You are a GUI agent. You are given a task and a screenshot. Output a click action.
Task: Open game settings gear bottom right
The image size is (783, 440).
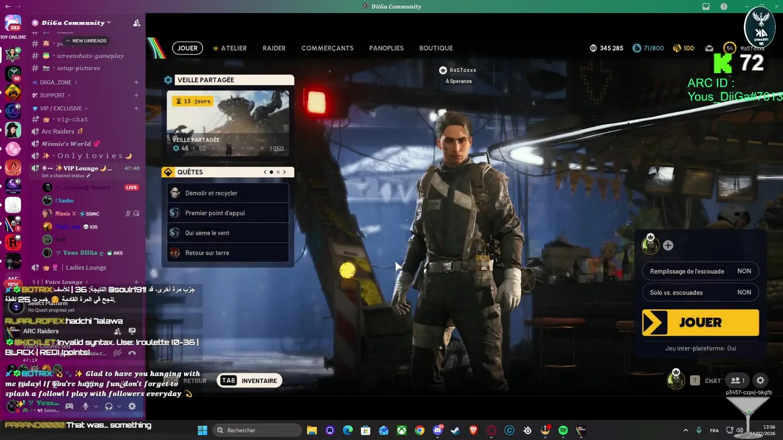click(760, 380)
